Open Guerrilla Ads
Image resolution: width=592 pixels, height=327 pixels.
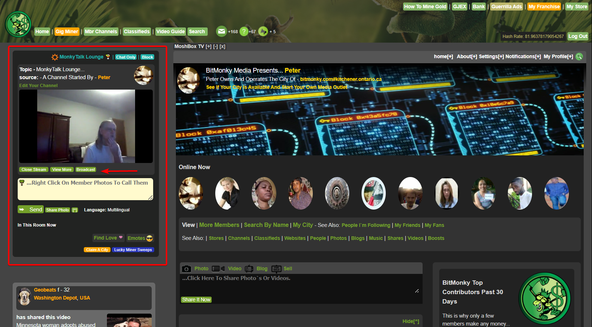tap(506, 7)
